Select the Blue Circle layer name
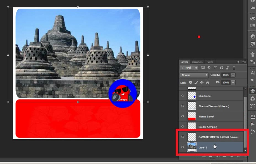The height and width of the screenshot is (164, 256). tap(204, 96)
